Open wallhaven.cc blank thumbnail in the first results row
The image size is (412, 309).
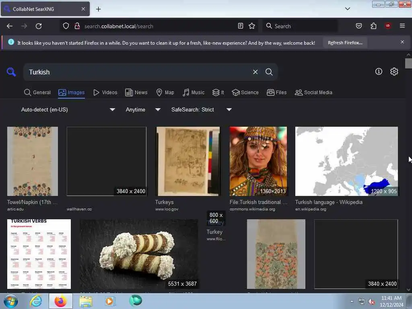click(106, 161)
